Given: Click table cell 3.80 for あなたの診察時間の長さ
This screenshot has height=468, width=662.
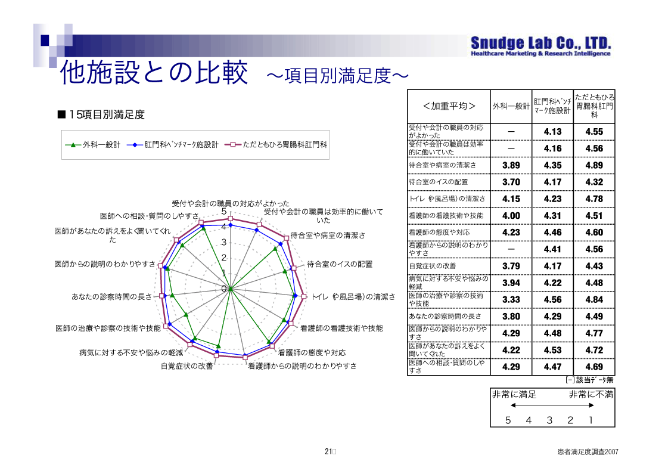Looking at the screenshot, I should click(x=511, y=317).
